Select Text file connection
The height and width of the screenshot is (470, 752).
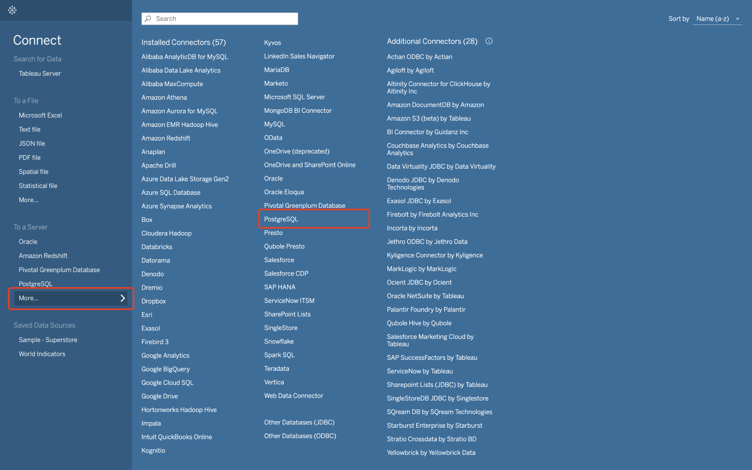pyautogui.click(x=30, y=129)
